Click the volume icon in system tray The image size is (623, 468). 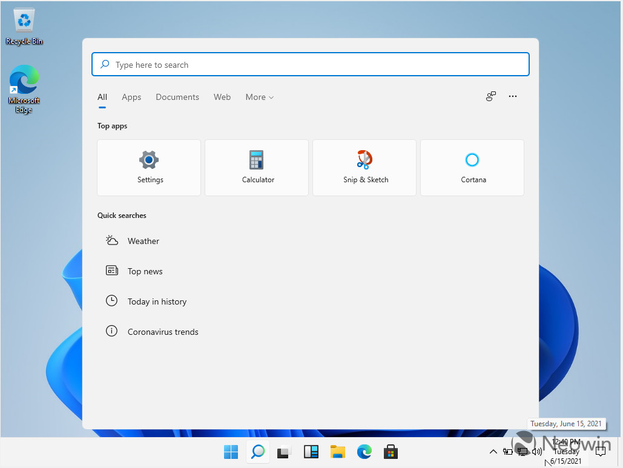[x=536, y=452]
